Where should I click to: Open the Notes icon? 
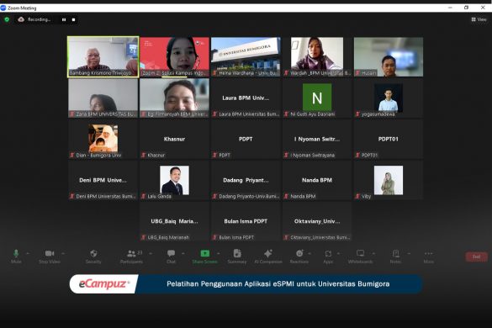tap(395, 254)
